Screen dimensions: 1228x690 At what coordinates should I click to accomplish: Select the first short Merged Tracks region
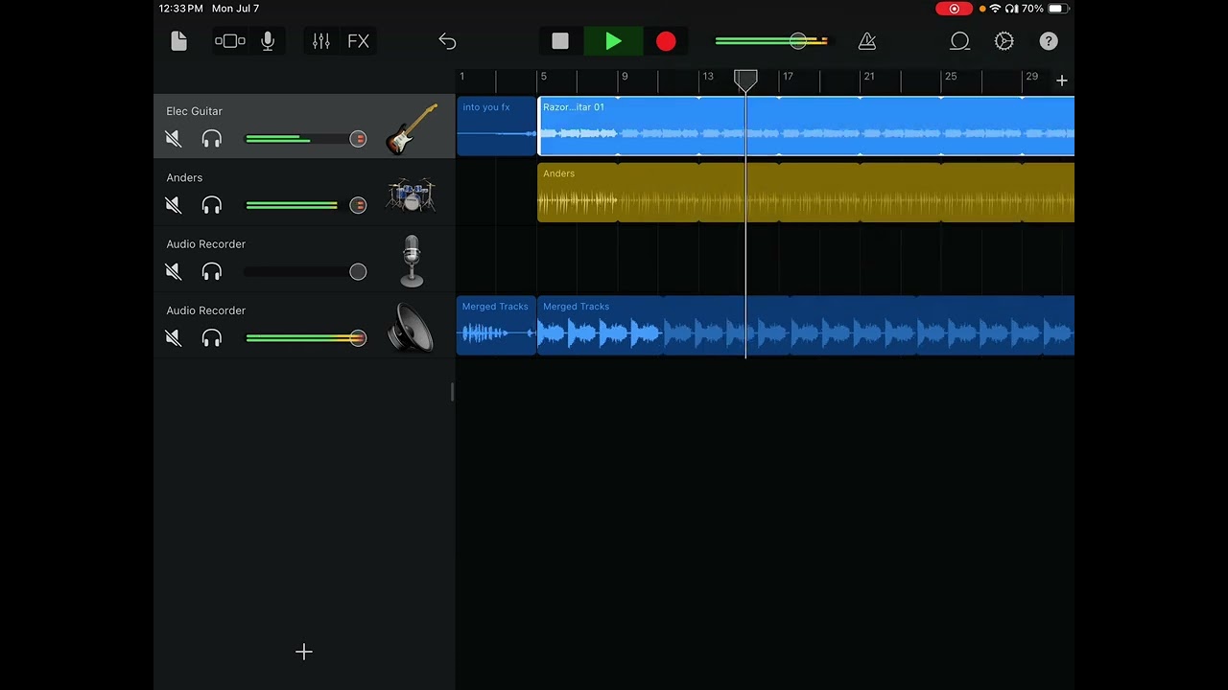coord(496,326)
